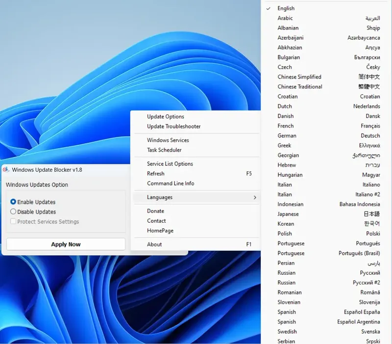The width and height of the screenshot is (392, 344).
Task: Choose Azerbaijani language
Action: pos(326,38)
